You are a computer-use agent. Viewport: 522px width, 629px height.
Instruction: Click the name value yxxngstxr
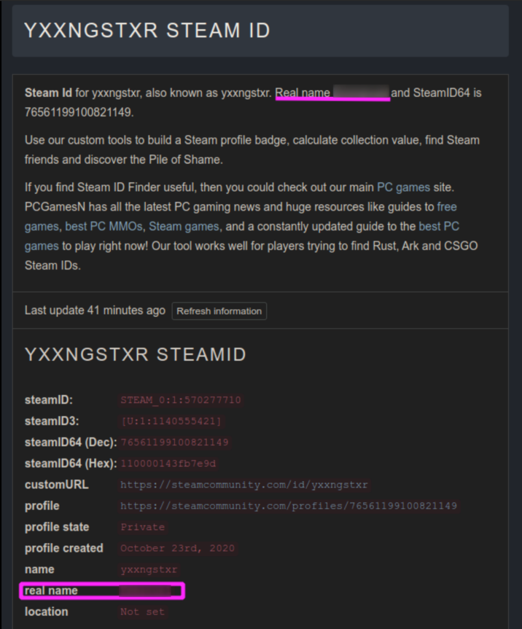[149, 569]
